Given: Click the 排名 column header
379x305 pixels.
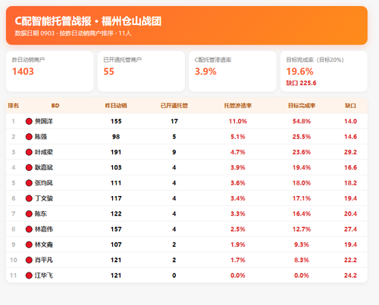Looking at the screenshot, I should tap(14, 105).
